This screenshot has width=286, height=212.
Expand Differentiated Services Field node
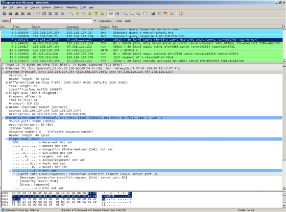click(x=7, y=83)
